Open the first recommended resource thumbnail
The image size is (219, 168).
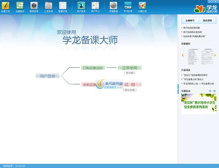(193, 56)
